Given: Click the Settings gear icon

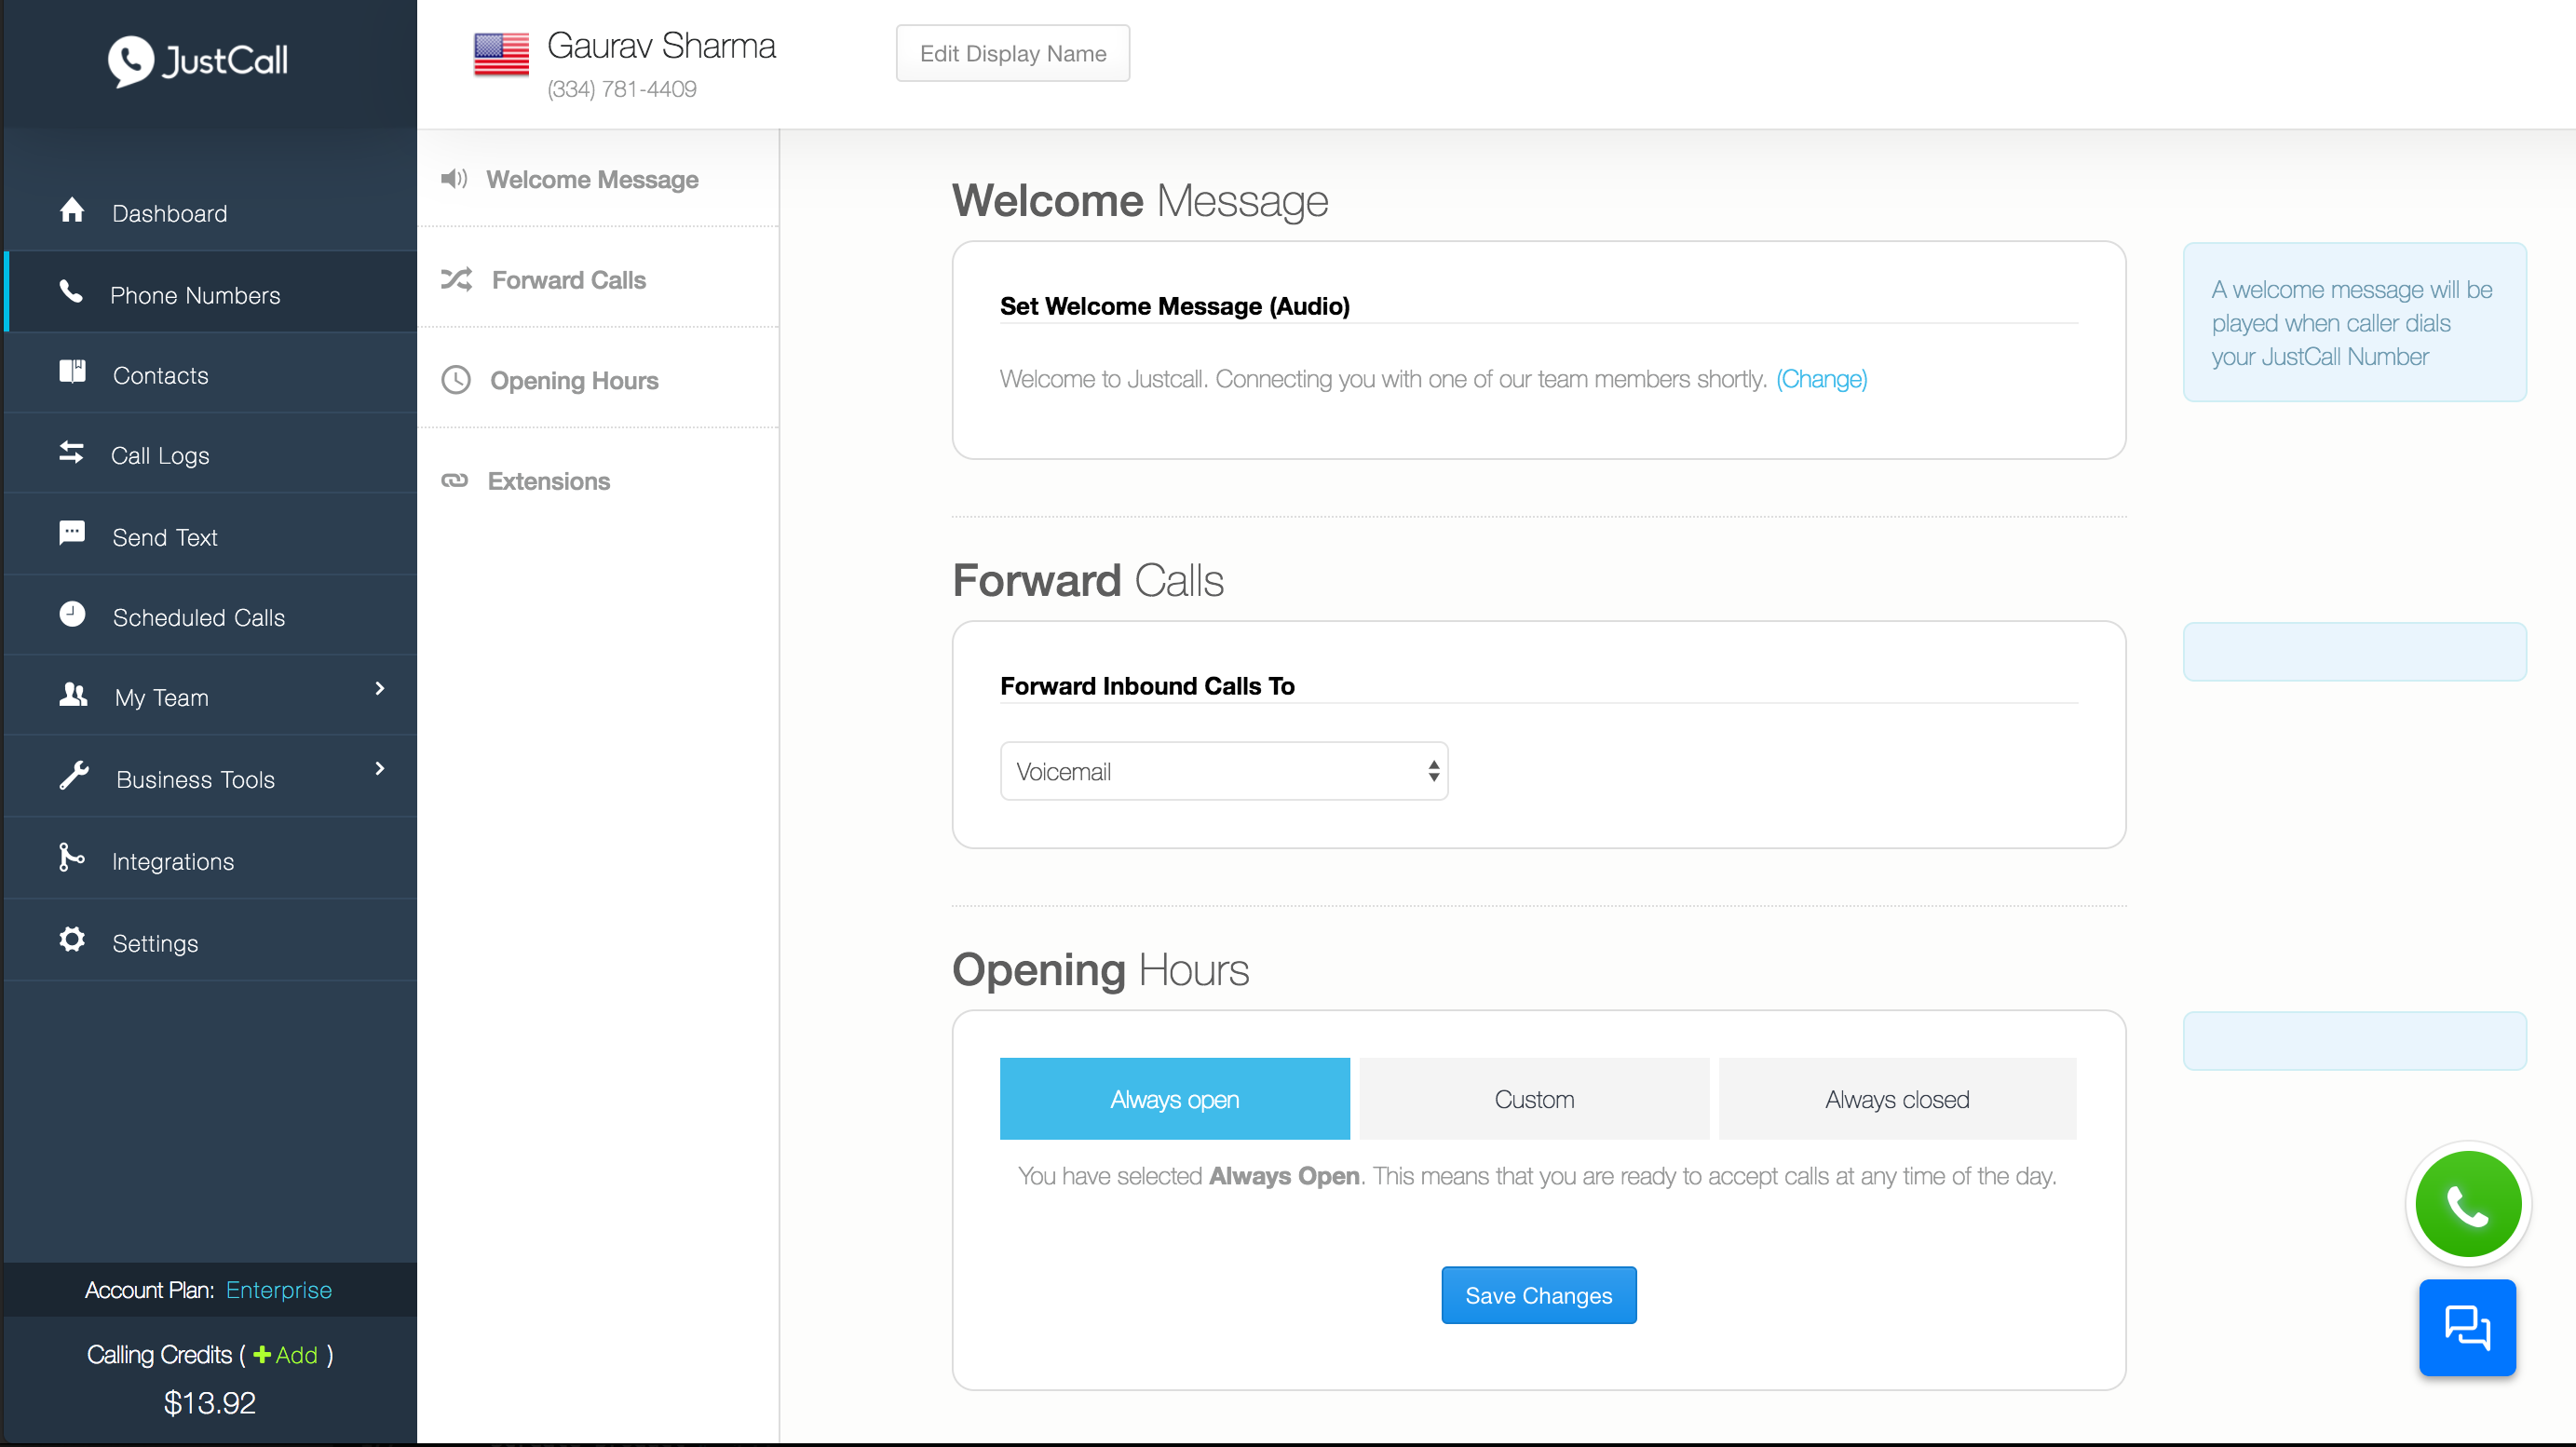Looking at the screenshot, I should [72, 940].
